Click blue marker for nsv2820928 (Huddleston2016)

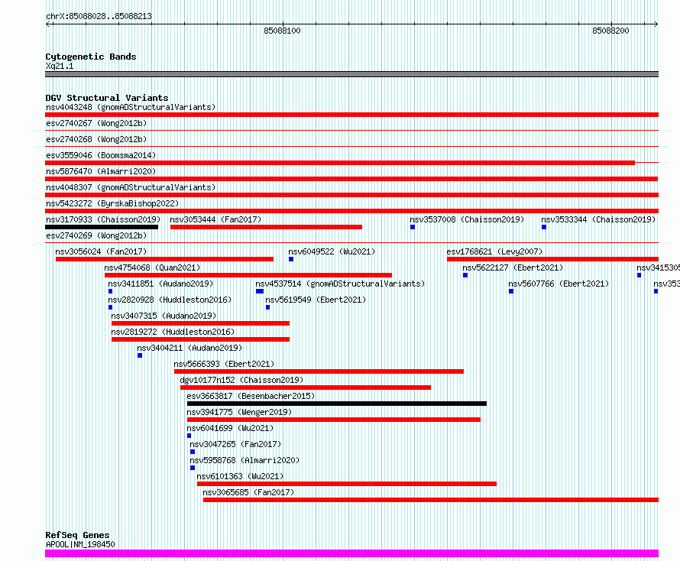coord(110,307)
